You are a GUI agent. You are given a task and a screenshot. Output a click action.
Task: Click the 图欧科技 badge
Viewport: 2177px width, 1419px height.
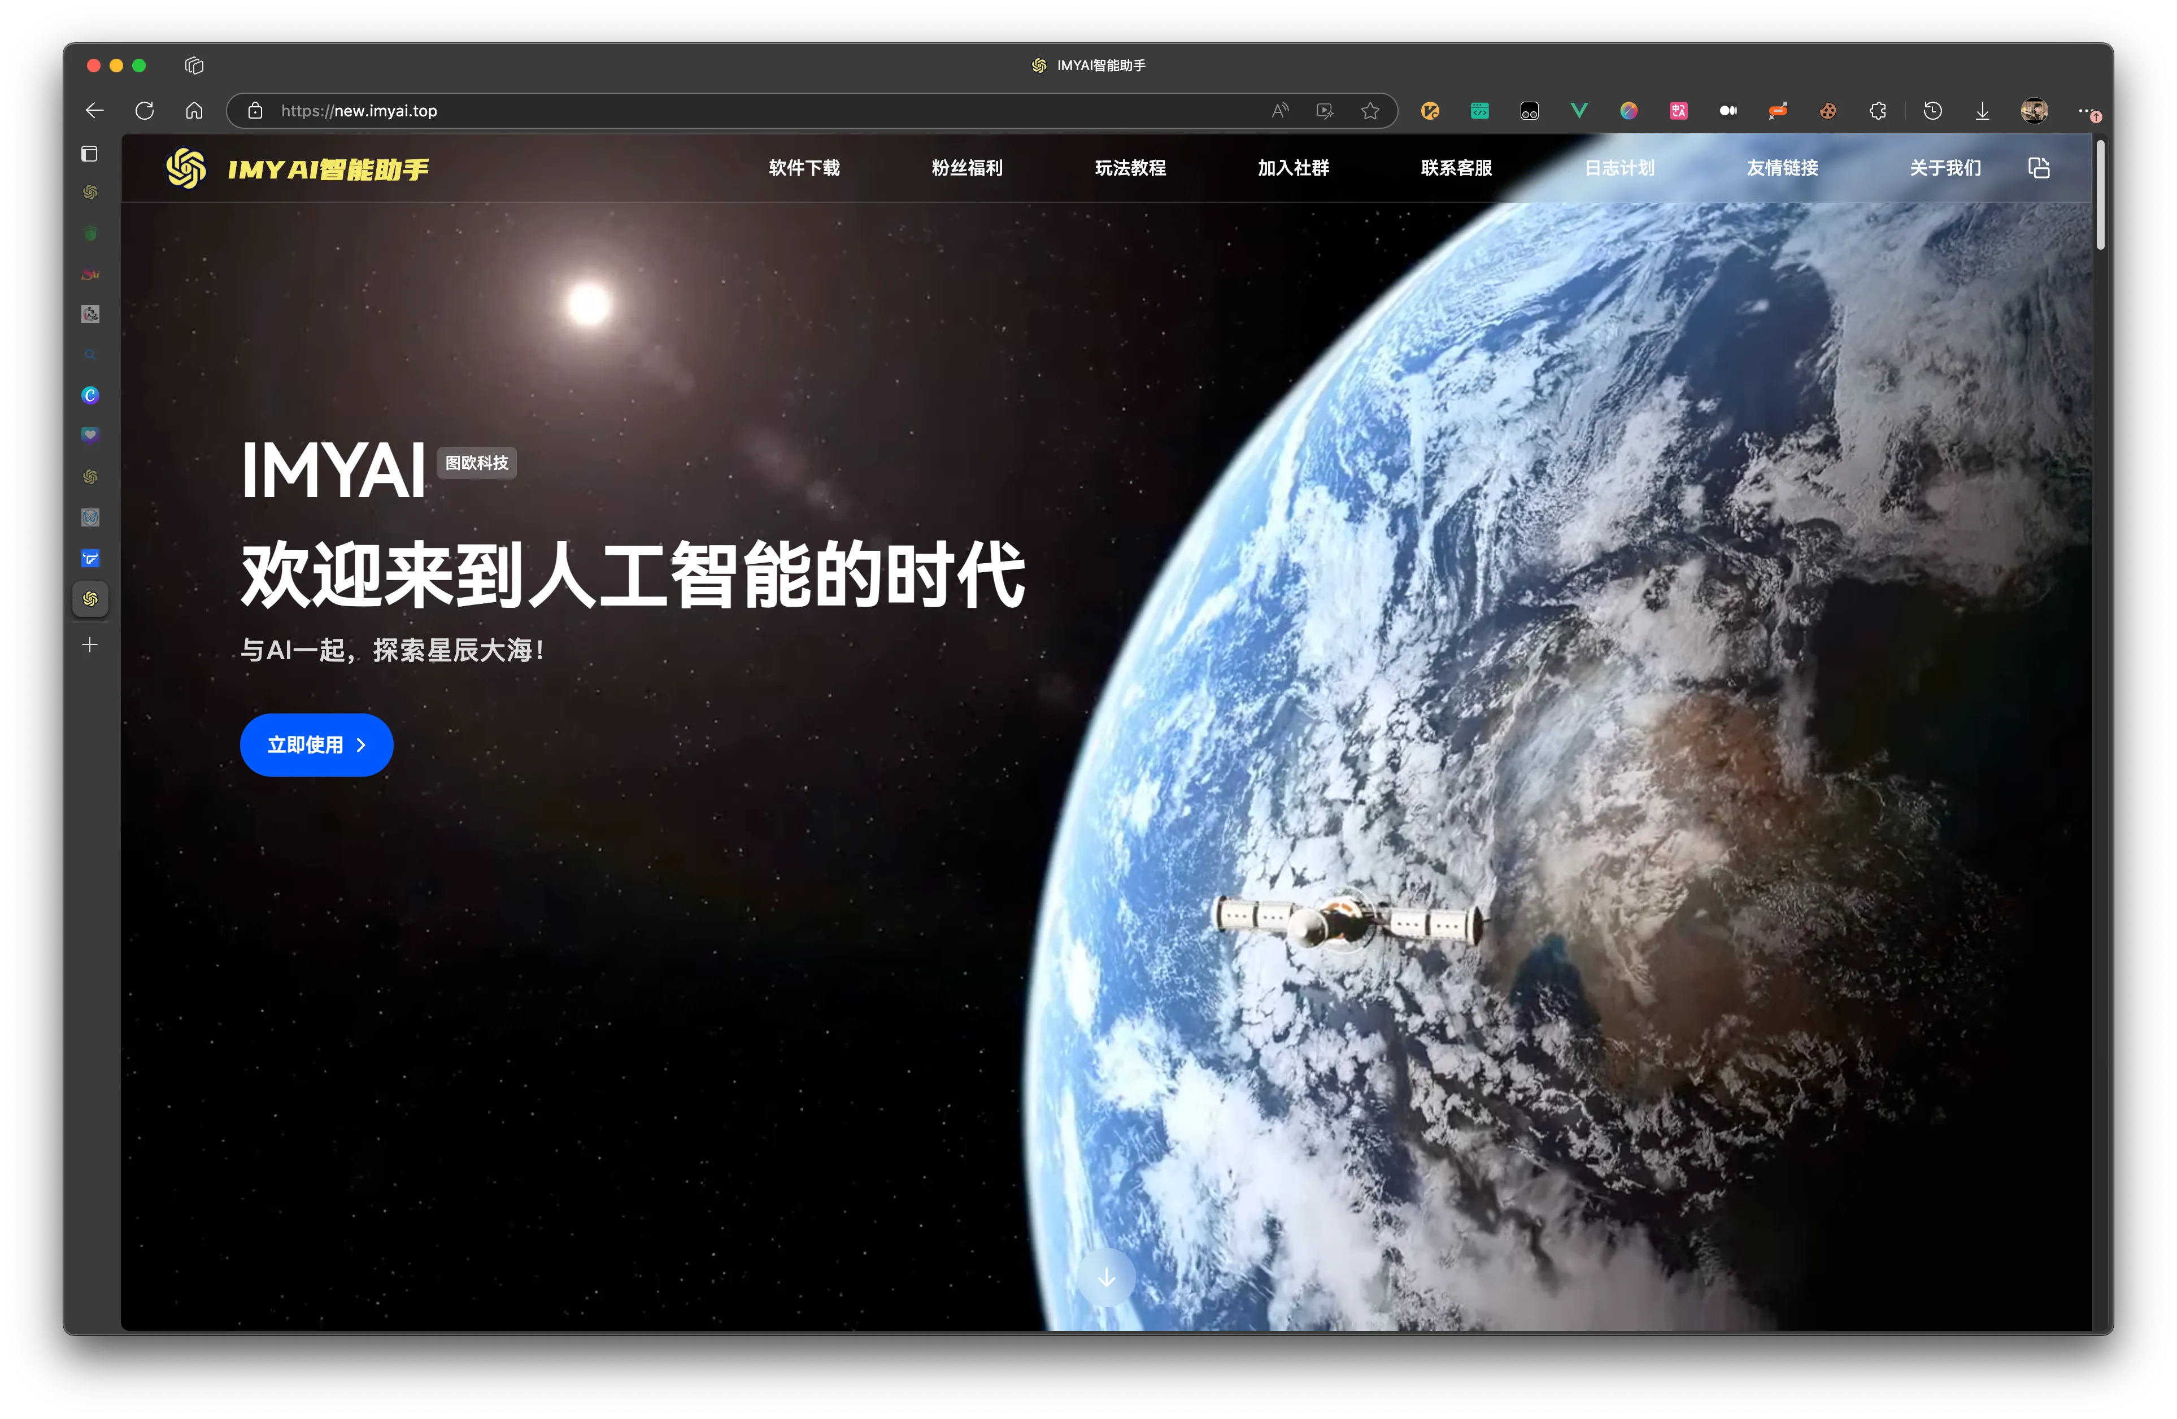[477, 463]
